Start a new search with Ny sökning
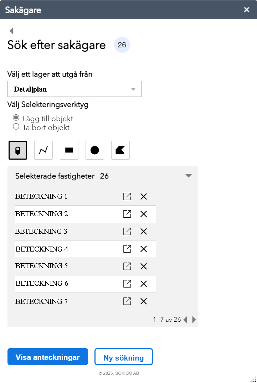This screenshot has width=257, height=383. [124, 357]
